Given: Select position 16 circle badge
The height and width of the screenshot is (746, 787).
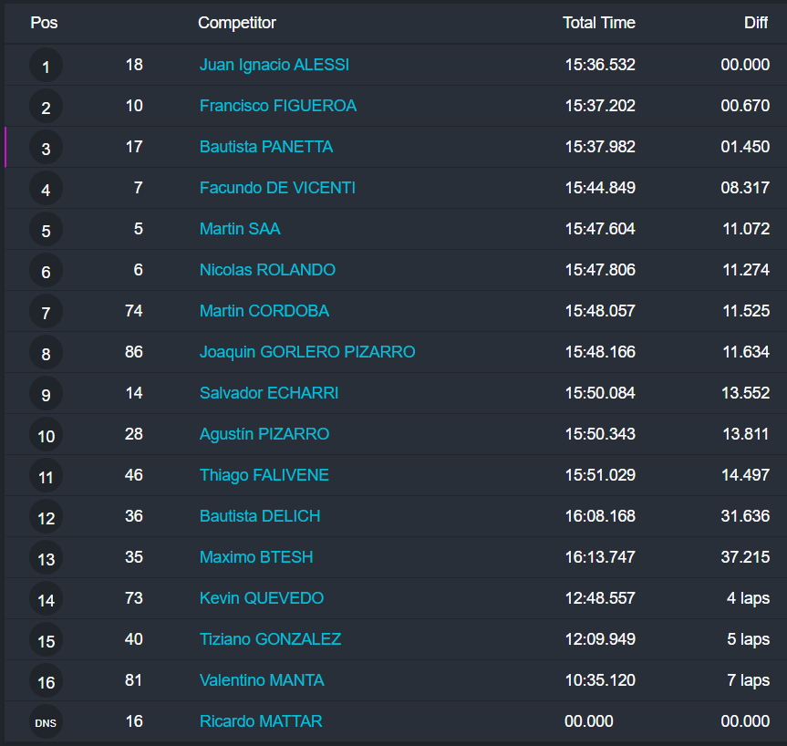Looking at the screenshot, I should click(x=46, y=682).
